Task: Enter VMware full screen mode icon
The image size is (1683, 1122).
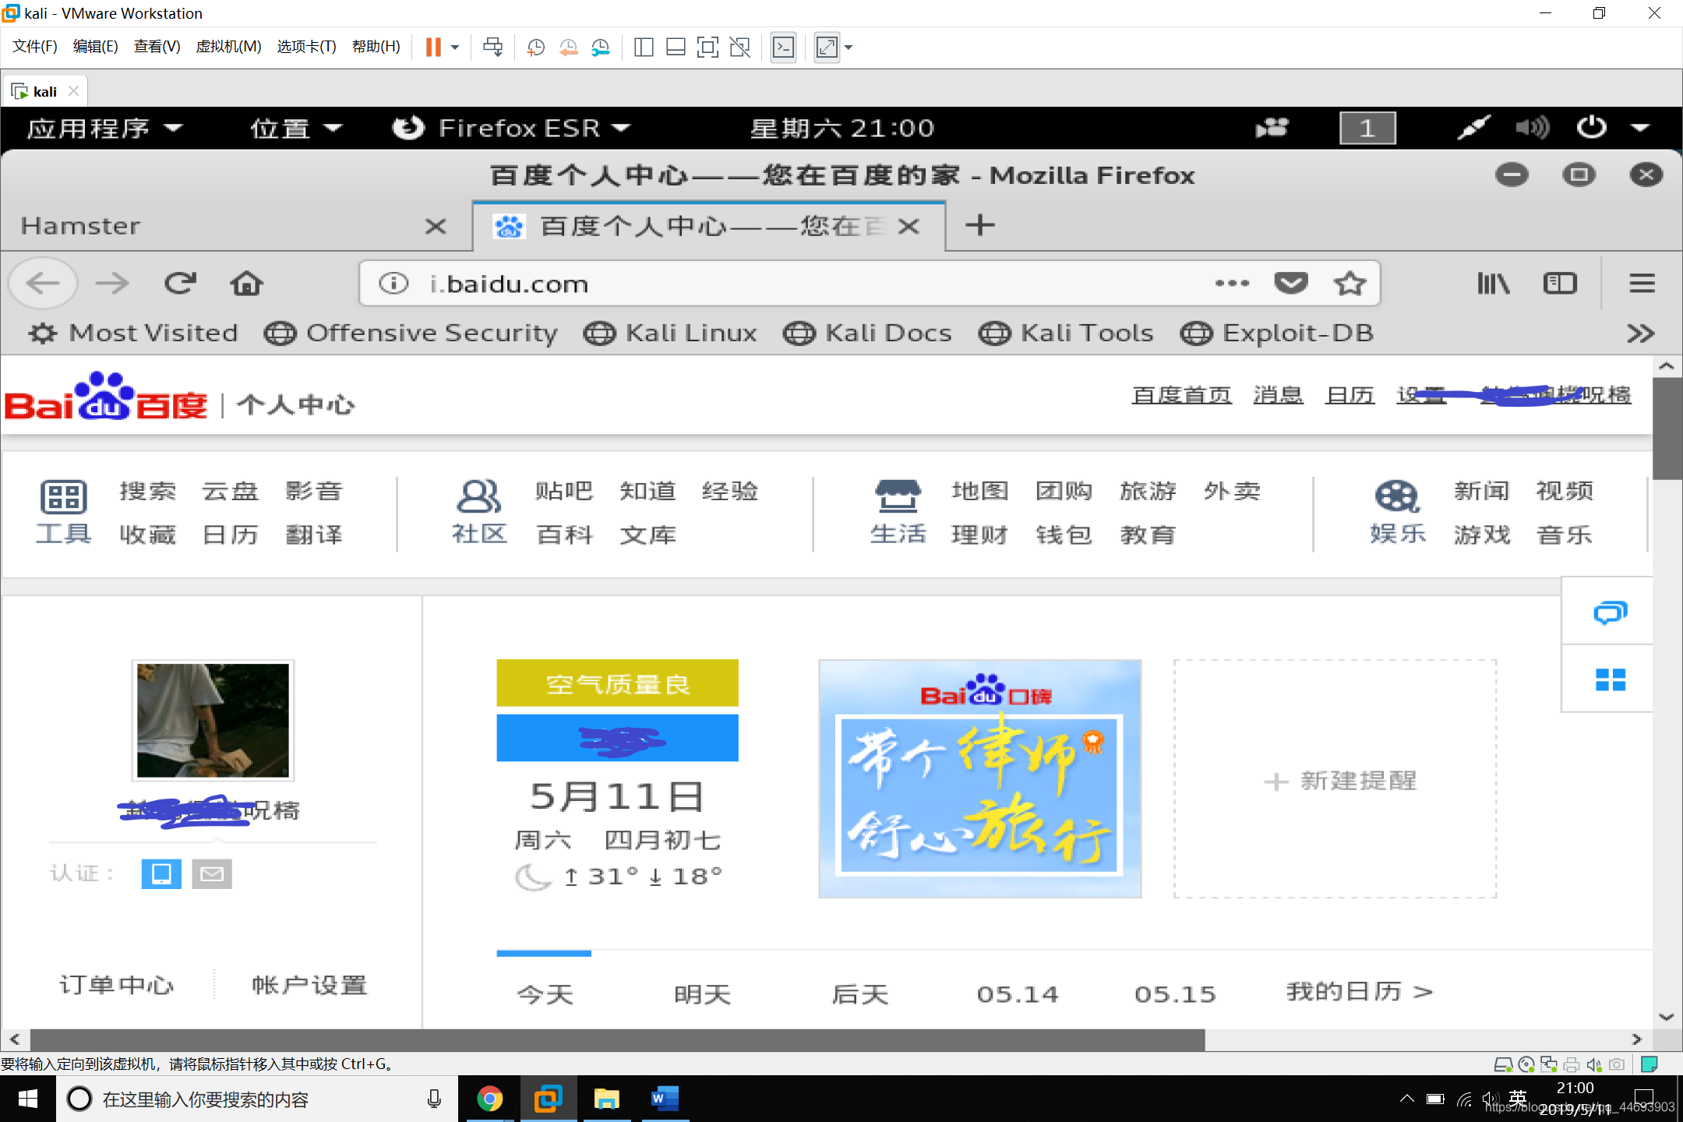Action: coord(707,48)
